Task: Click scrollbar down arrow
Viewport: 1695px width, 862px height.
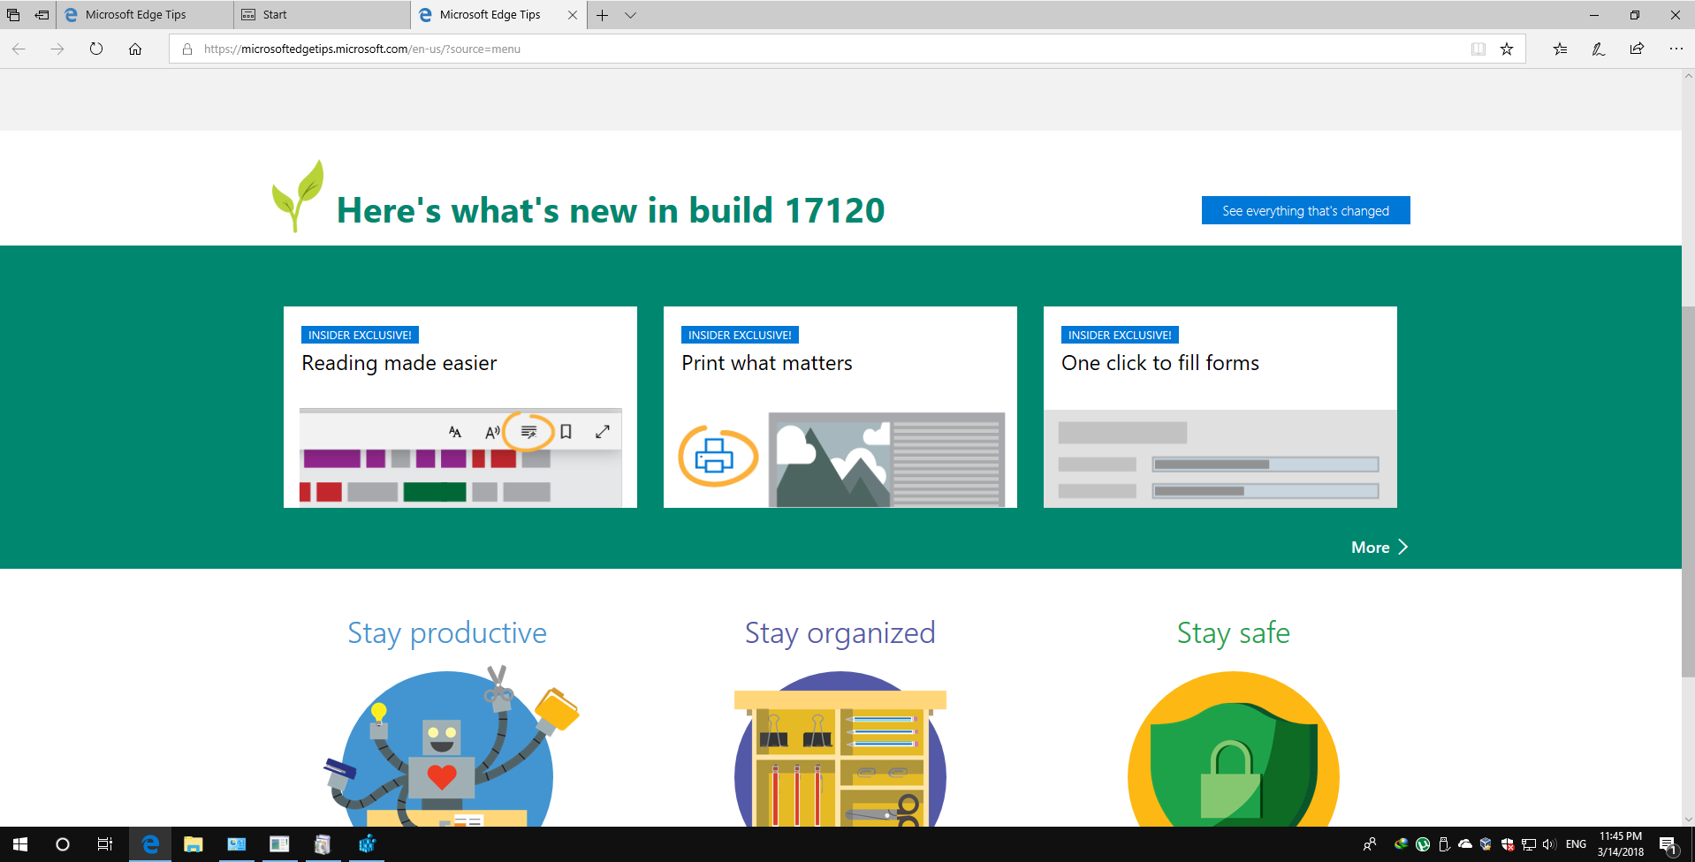Action: [x=1688, y=819]
